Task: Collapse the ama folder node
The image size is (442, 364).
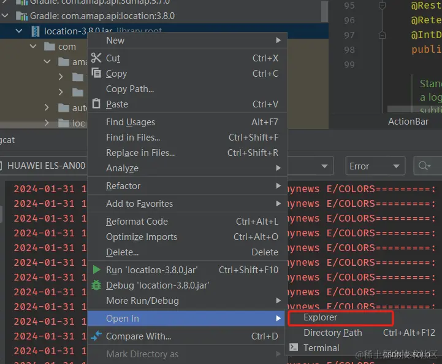Action: coord(47,61)
